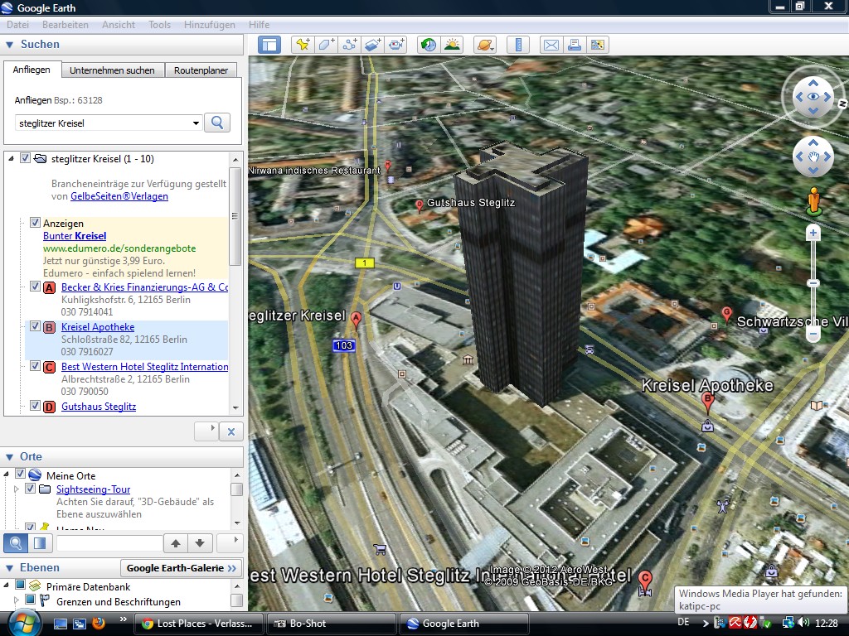Open the Datei menu
849x636 pixels.
click(x=18, y=25)
